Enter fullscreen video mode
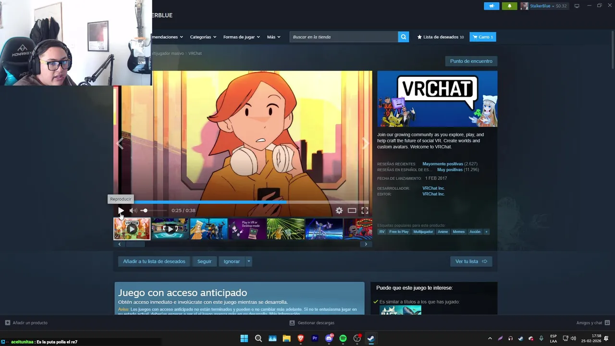Screen dimensions: 615x346 (365, 210)
